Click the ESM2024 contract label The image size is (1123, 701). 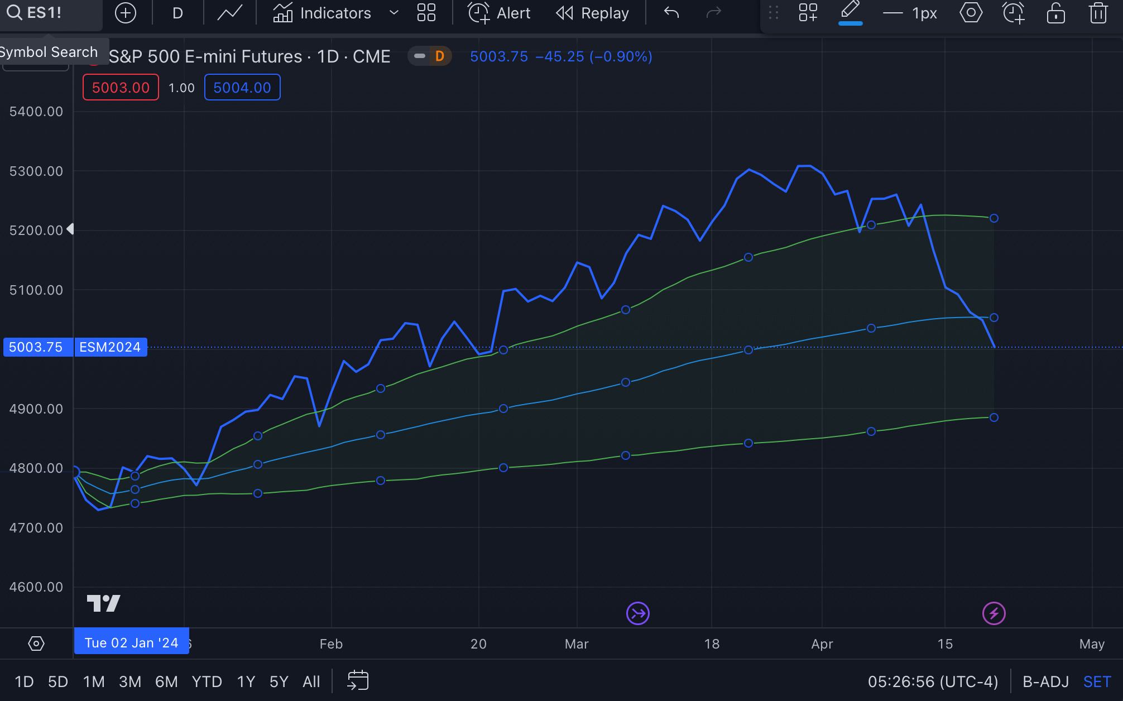click(x=110, y=347)
